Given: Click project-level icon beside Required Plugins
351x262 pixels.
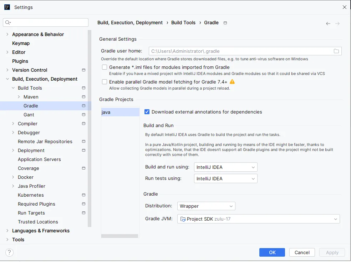Looking at the screenshot, I should [x=84, y=204].
